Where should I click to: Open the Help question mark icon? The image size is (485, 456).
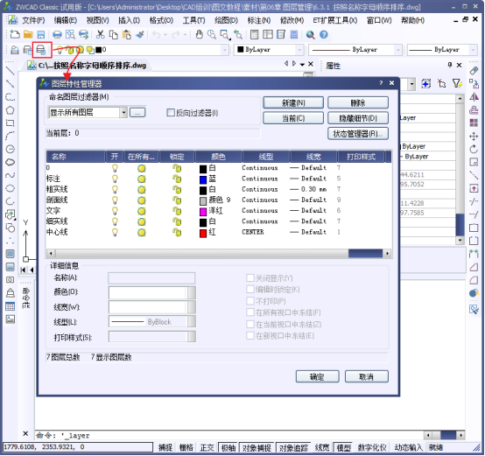(324, 35)
